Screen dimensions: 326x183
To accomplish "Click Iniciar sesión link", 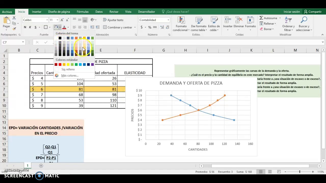I will point(292,12).
